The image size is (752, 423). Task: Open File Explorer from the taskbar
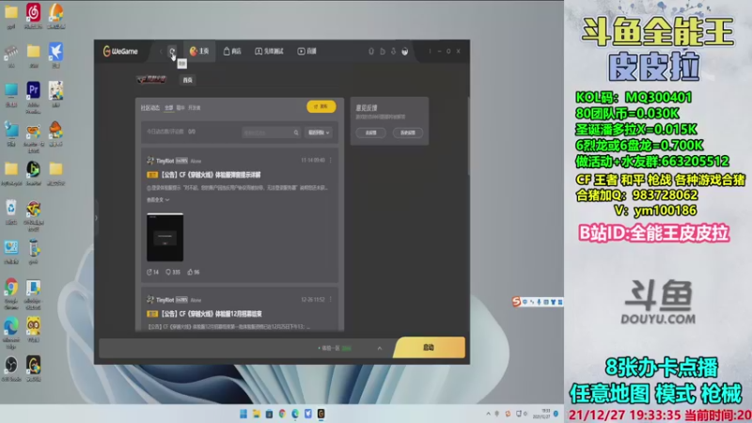[256, 414]
